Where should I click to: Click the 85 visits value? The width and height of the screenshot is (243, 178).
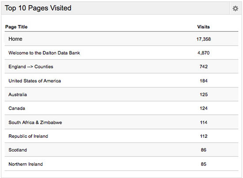(204, 164)
